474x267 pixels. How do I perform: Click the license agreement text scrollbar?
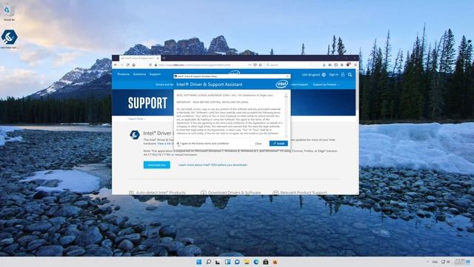click(286, 115)
